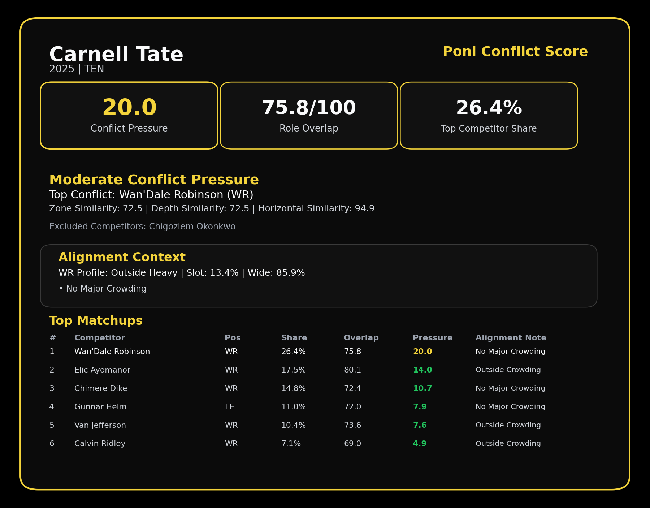Open the Top Competitor Share summary card
650x508 pixels.
click(489, 116)
